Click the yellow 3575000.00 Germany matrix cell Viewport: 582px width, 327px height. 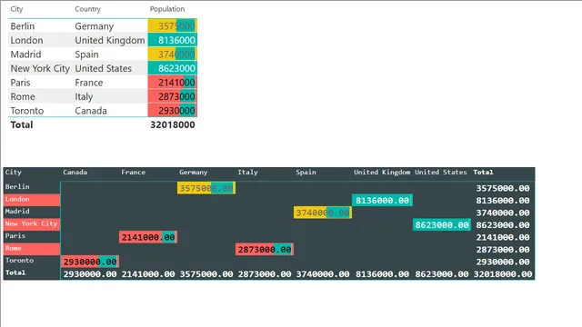pyautogui.click(x=206, y=188)
